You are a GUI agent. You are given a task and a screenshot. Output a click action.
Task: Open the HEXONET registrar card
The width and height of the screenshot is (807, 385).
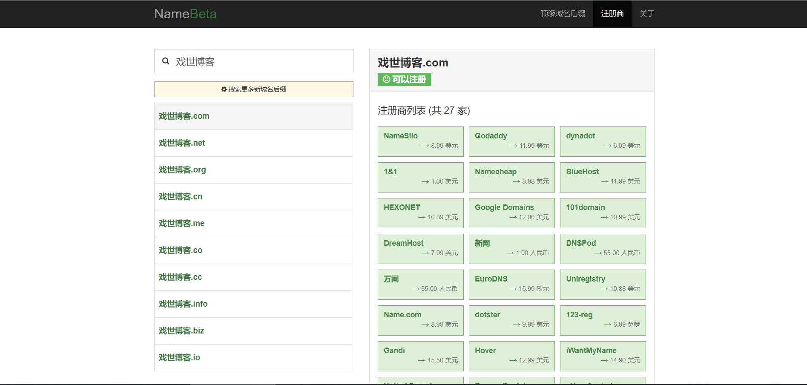(x=421, y=213)
